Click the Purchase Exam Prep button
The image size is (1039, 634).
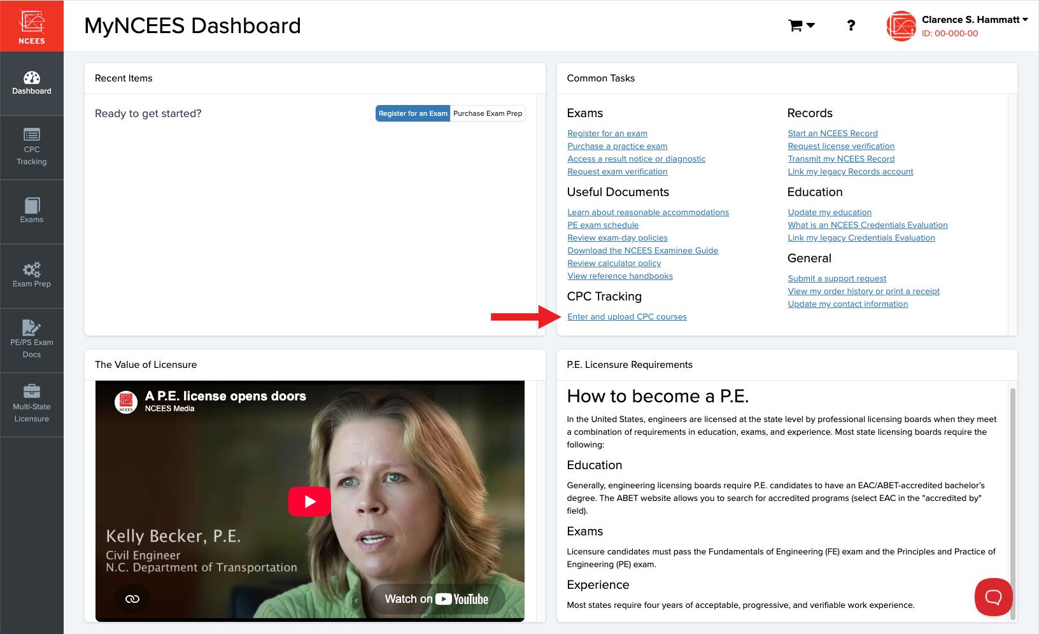pyautogui.click(x=488, y=113)
